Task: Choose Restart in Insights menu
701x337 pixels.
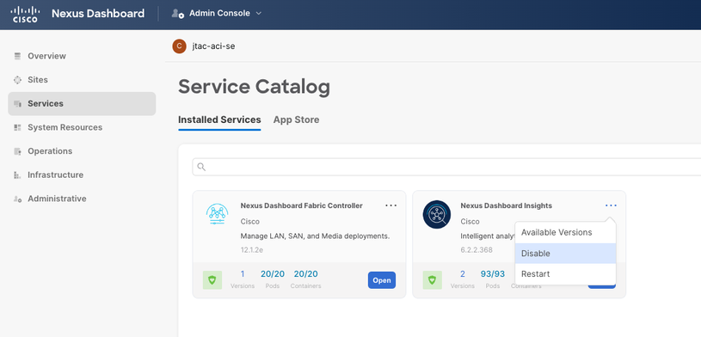Action: (x=566, y=274)
